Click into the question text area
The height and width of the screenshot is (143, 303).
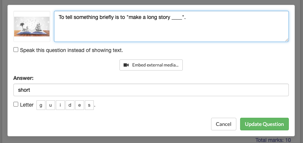171,26
